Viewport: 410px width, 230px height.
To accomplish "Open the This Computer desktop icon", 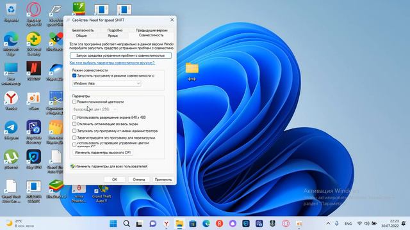I will click(x=11, y=73).
